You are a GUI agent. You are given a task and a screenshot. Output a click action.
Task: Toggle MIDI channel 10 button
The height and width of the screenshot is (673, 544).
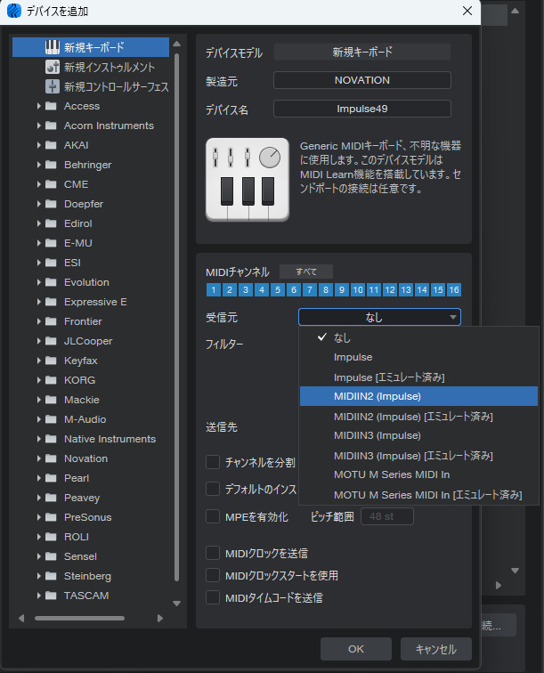pos(357,290)
